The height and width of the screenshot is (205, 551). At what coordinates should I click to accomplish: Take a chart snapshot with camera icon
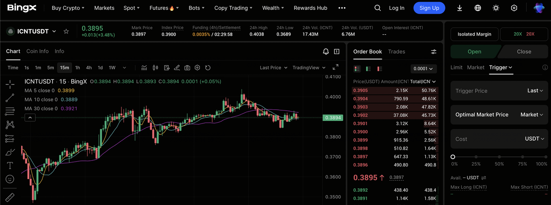(x=187, y=68)
